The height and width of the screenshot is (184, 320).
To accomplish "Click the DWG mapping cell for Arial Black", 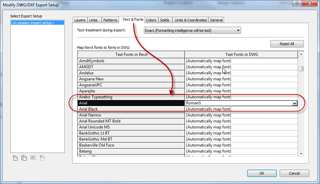I will (x=241, y=109).
